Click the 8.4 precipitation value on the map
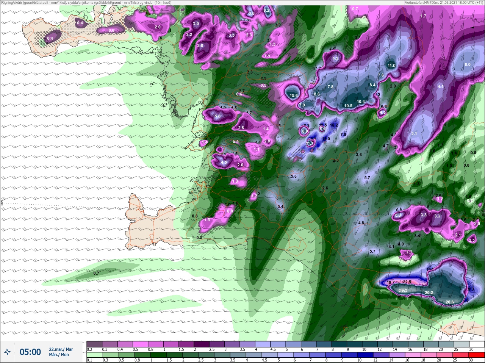This screenshot has height=363, width=485. click(x=372, y=85)
